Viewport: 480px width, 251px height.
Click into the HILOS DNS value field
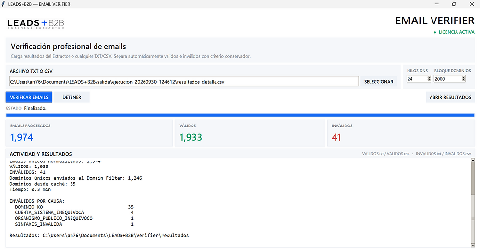(417, 79)
